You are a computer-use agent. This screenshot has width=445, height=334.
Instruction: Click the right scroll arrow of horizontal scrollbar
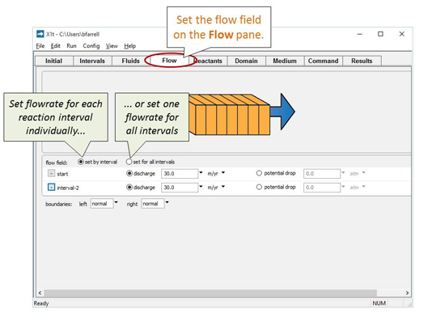tap(407, 293)
